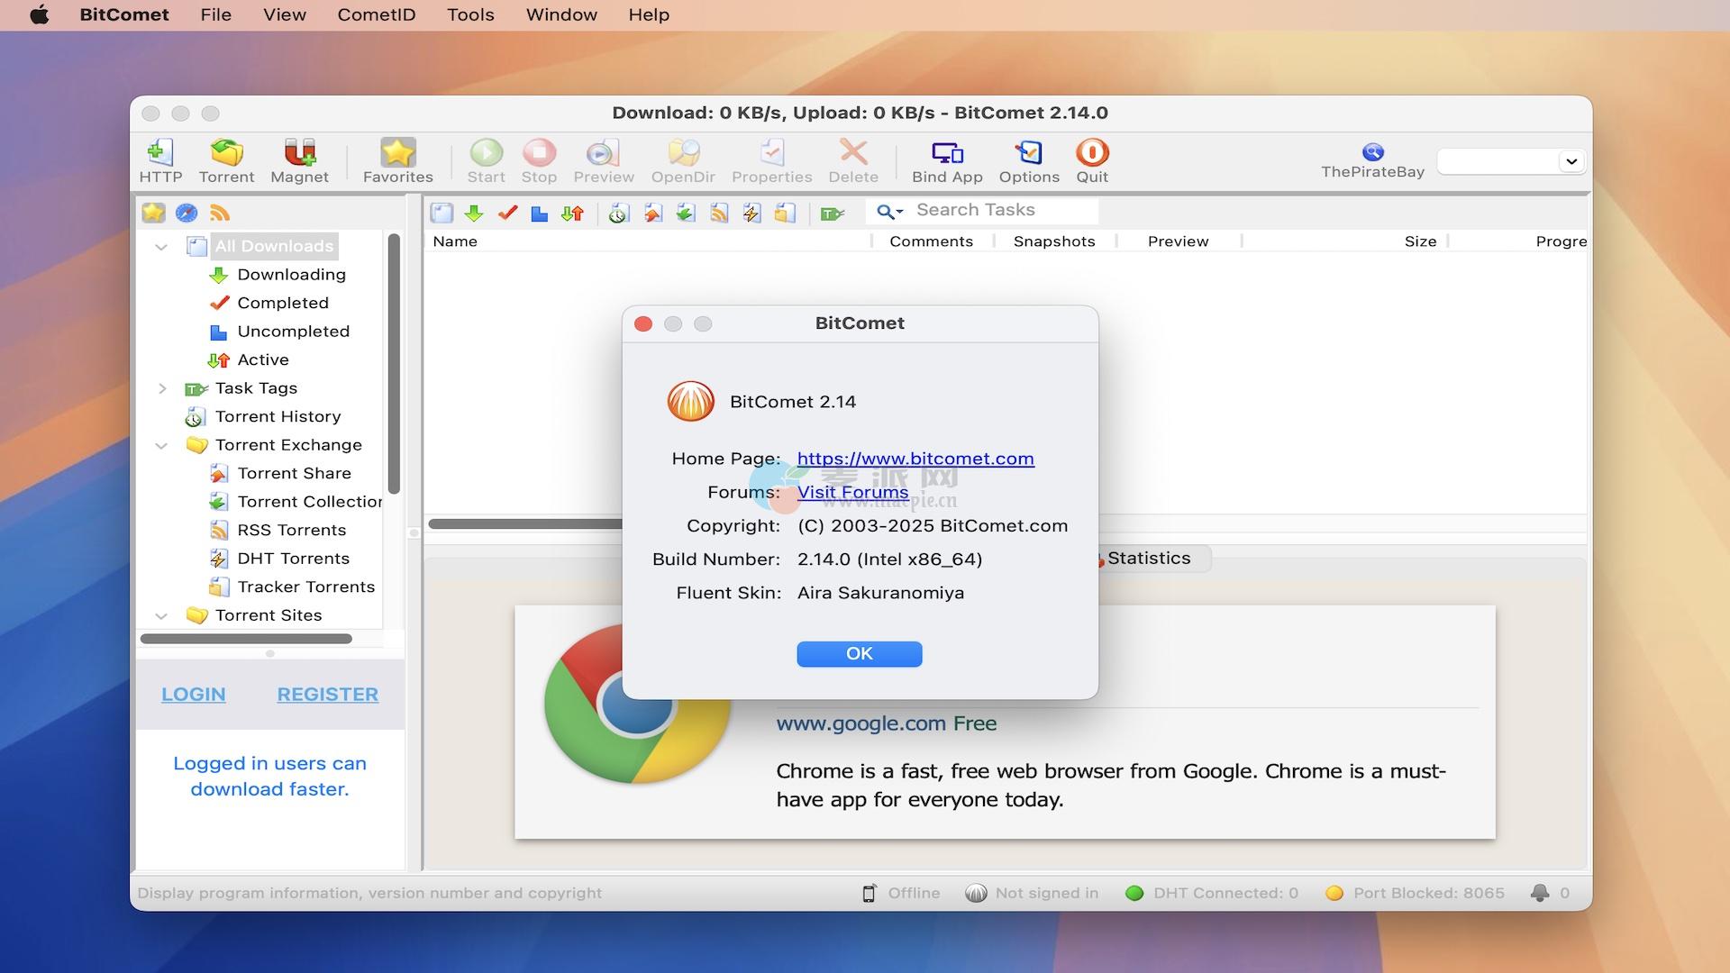Switch to the Statistics tab
The width and height of the screenshot is (1730, 973).
click(x=1149, y=559)
